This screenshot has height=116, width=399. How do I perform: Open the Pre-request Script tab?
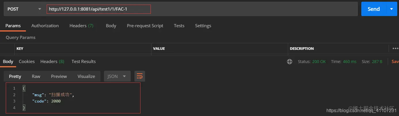pos(145,26)
